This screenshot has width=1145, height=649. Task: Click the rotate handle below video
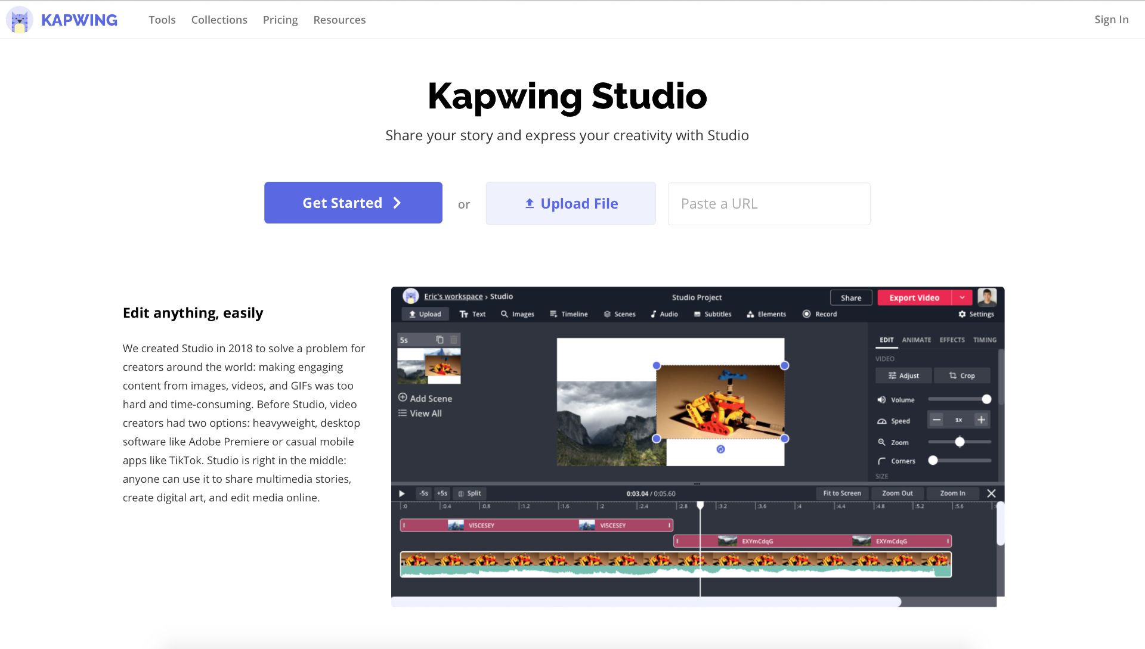720,449
